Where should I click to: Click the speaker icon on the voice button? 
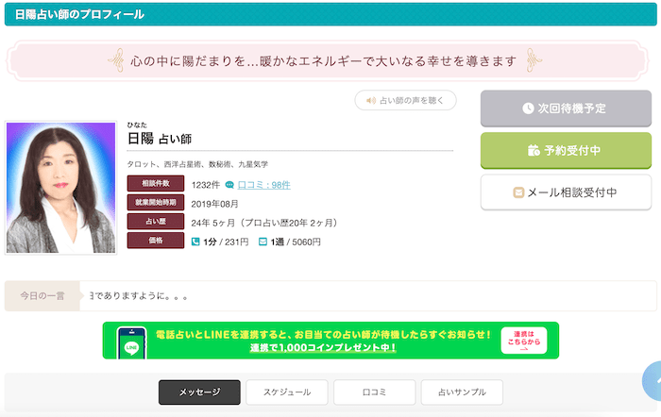[x=371, y=100]
